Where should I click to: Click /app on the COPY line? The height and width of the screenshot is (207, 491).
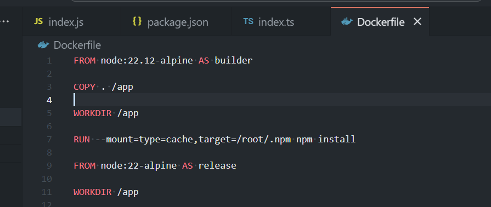pyautogui.click(x=122, y=87)
